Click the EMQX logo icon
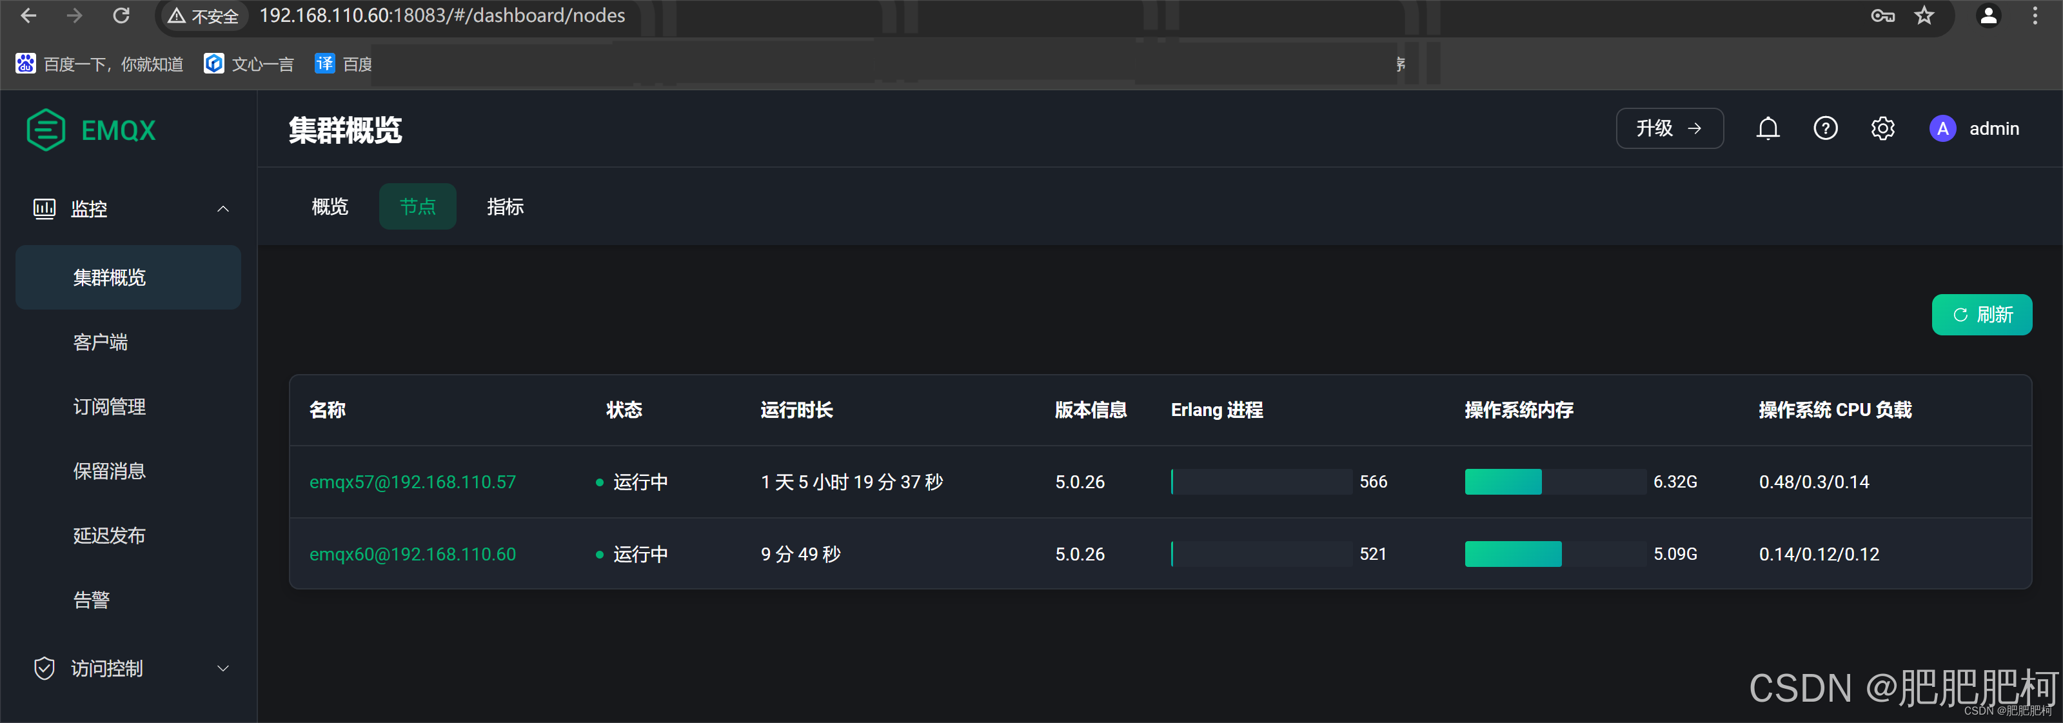 [x=46, y=130]
